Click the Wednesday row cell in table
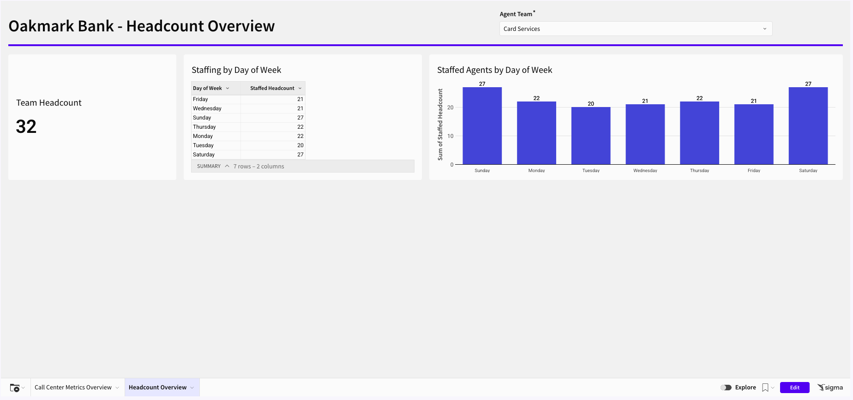 tap(216, 108)
